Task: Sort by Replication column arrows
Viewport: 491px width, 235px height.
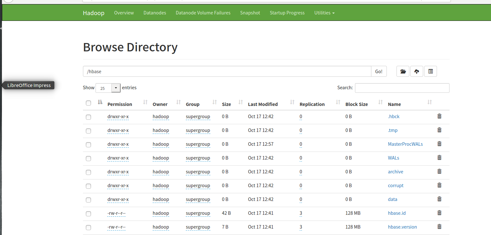Action: point(338,102)
